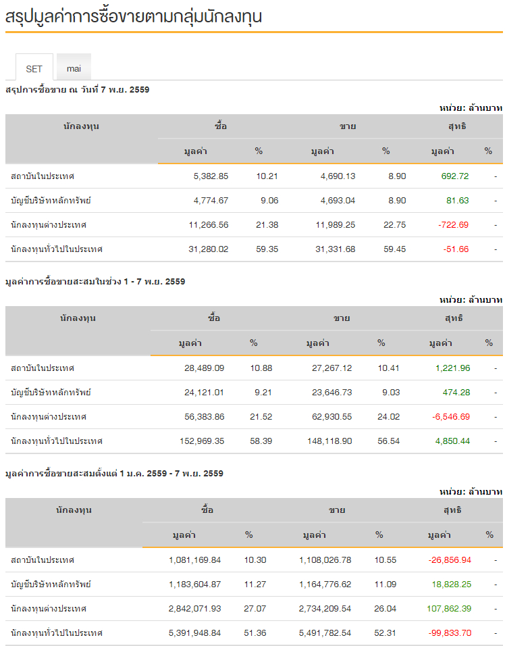
Task: Click the page title heading at top
Action: click(x=134, y=17)
